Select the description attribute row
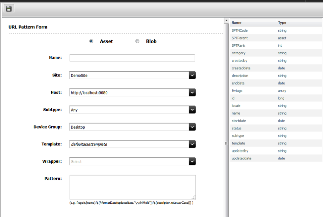Screen dimensions: 323x217 tap(276, 76)
